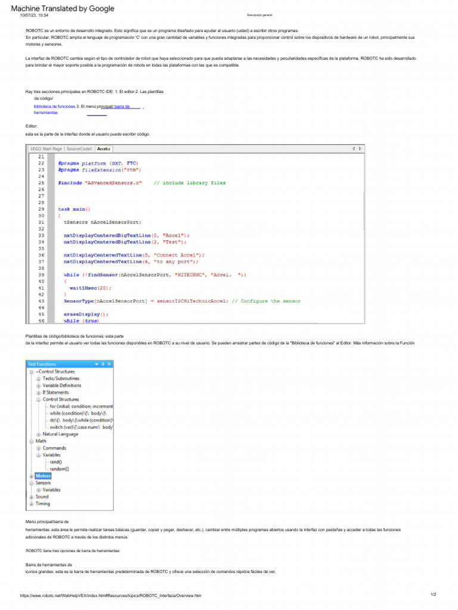
Task: Select the Natural Language label
Action: pos(60,434)
